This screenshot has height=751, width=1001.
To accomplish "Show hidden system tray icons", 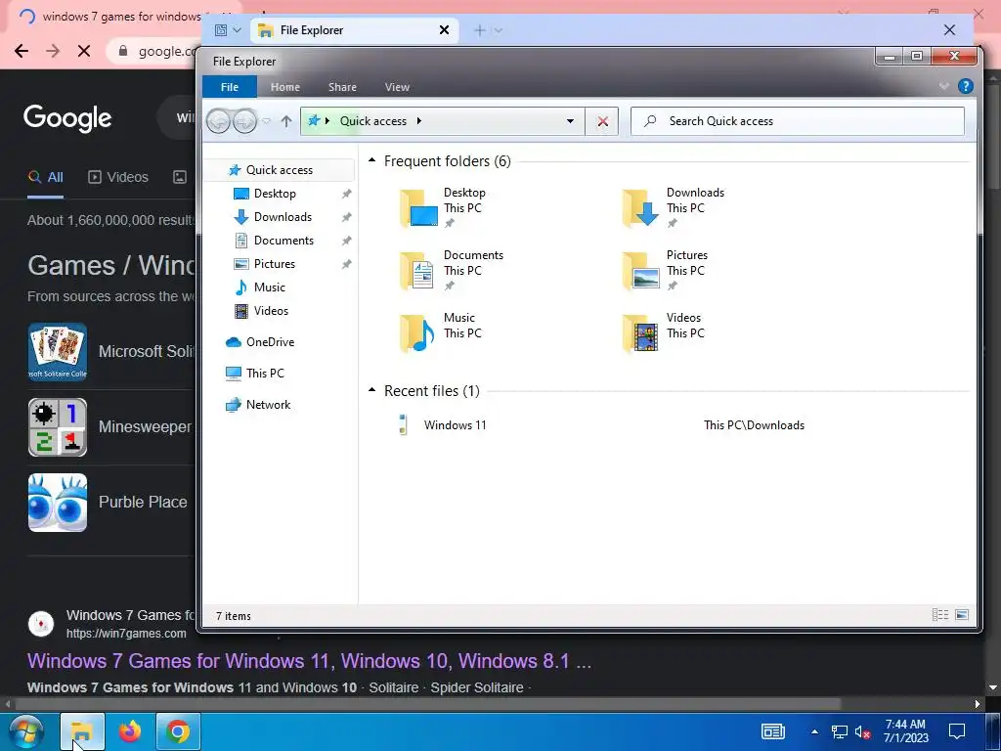I will coord(814,731).
